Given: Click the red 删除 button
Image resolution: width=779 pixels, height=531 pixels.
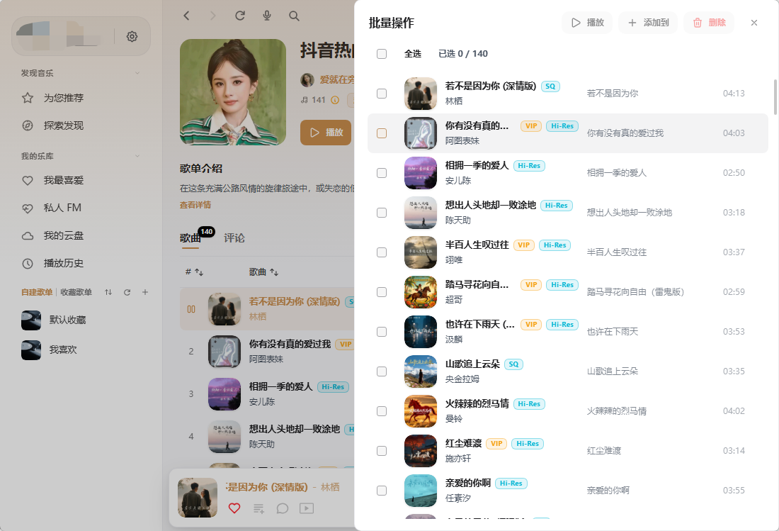Looking at the screenshot, I should point(709,23).
